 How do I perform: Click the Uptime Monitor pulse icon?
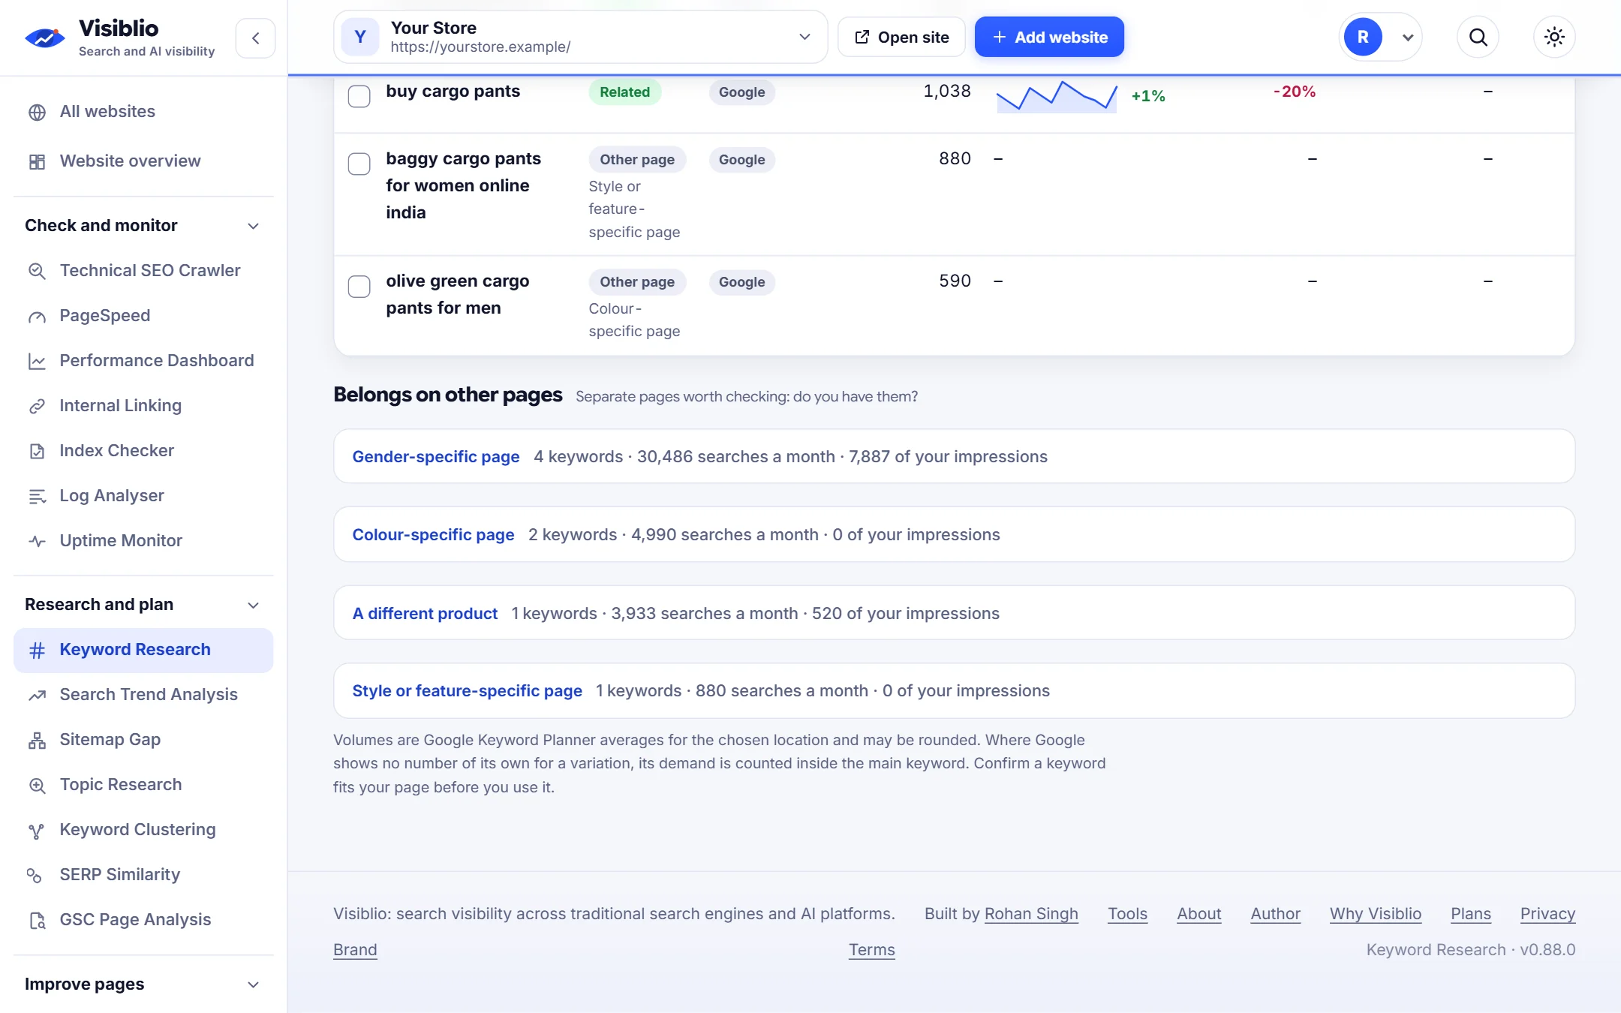pyautogui.click(x=37, y=541)
